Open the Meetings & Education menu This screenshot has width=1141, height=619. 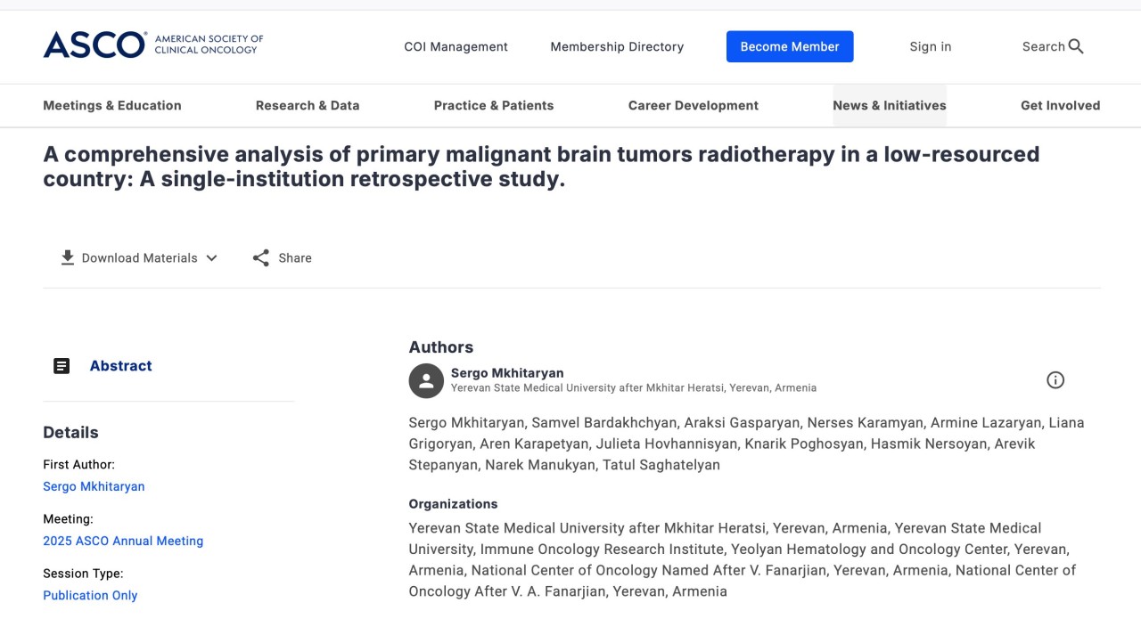(x=112, y=105)
